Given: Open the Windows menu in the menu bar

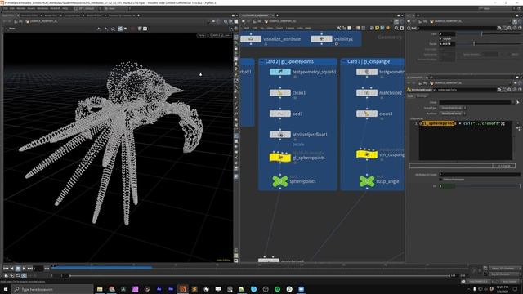Looking at the screenshot, I should tap(42, 8).
